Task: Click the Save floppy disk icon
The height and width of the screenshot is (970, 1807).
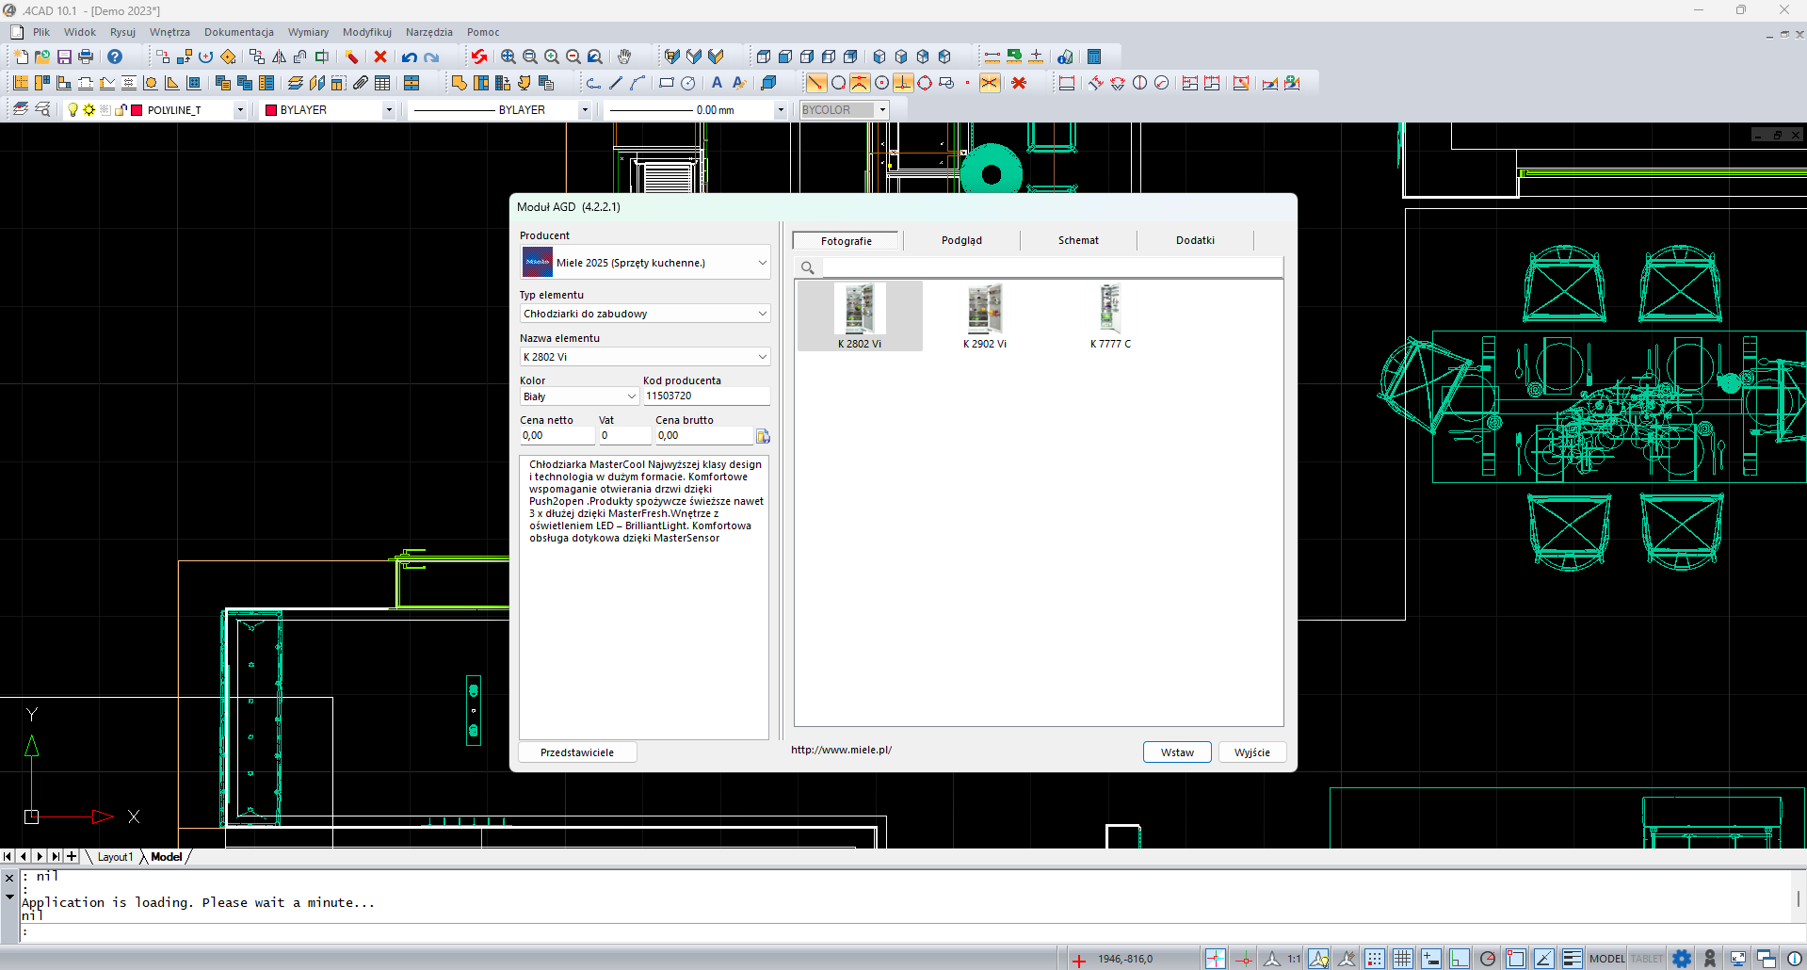Action: [x=64, y=57]
